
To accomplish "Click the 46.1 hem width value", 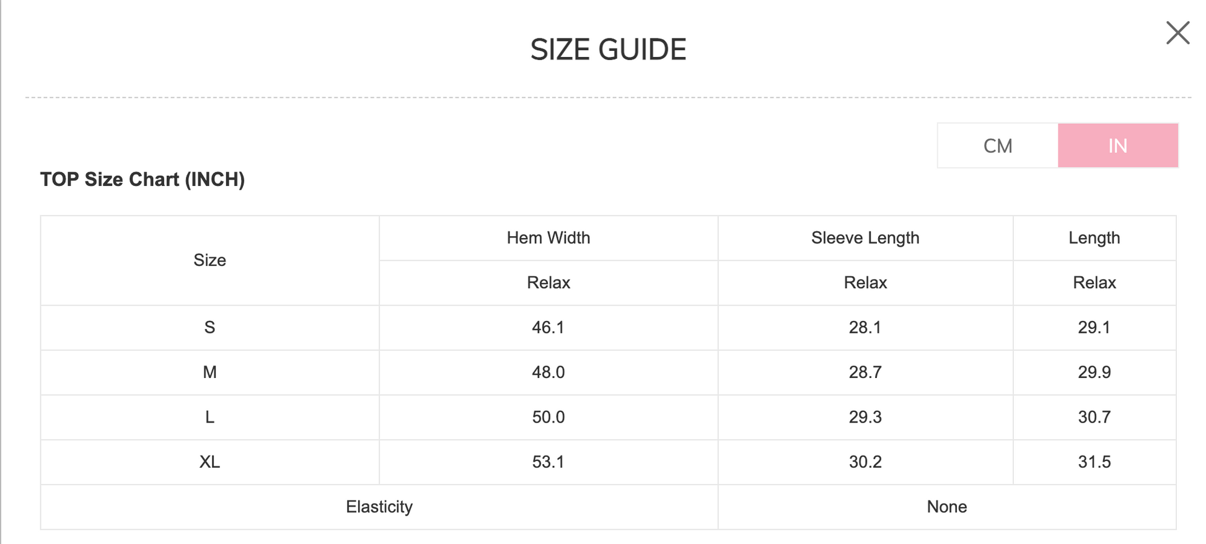I will coord(548,327).
